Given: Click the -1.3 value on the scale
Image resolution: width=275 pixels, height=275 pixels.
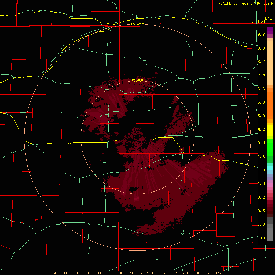Looking at the screenshot, I should (260, 224).
